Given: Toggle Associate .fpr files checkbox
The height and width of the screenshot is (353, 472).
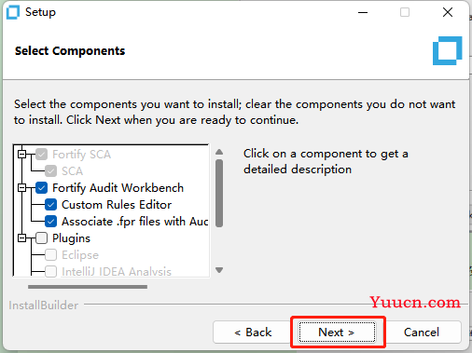Looking at the screenshot, I should click(x=50, y=222).
